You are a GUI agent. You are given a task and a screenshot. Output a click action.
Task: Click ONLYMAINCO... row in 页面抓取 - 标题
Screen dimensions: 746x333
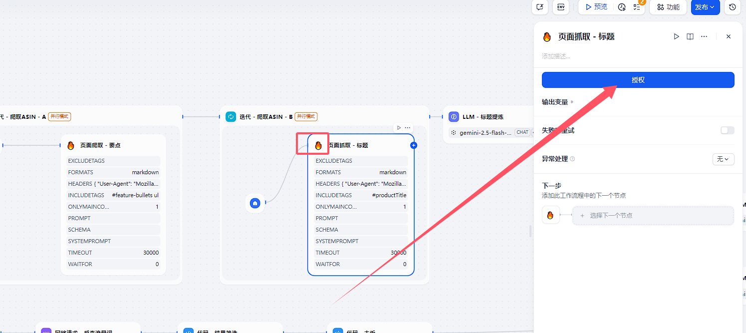(x=361, y=207)
